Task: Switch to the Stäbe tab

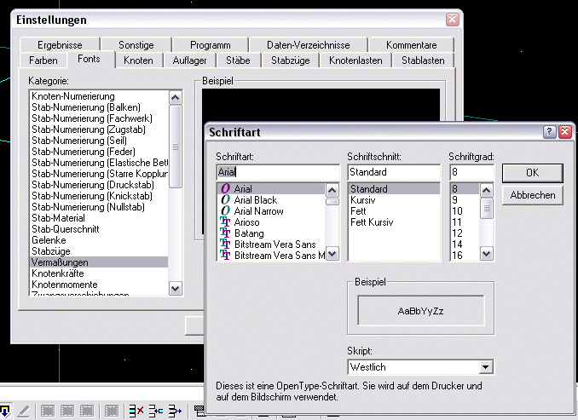Action: 238,60
